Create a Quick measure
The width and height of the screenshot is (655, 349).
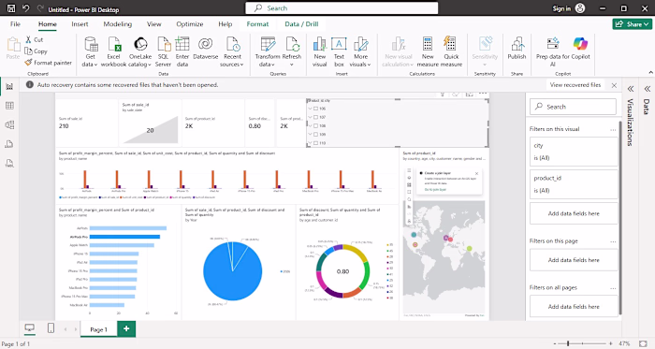[x=451, y=51]
